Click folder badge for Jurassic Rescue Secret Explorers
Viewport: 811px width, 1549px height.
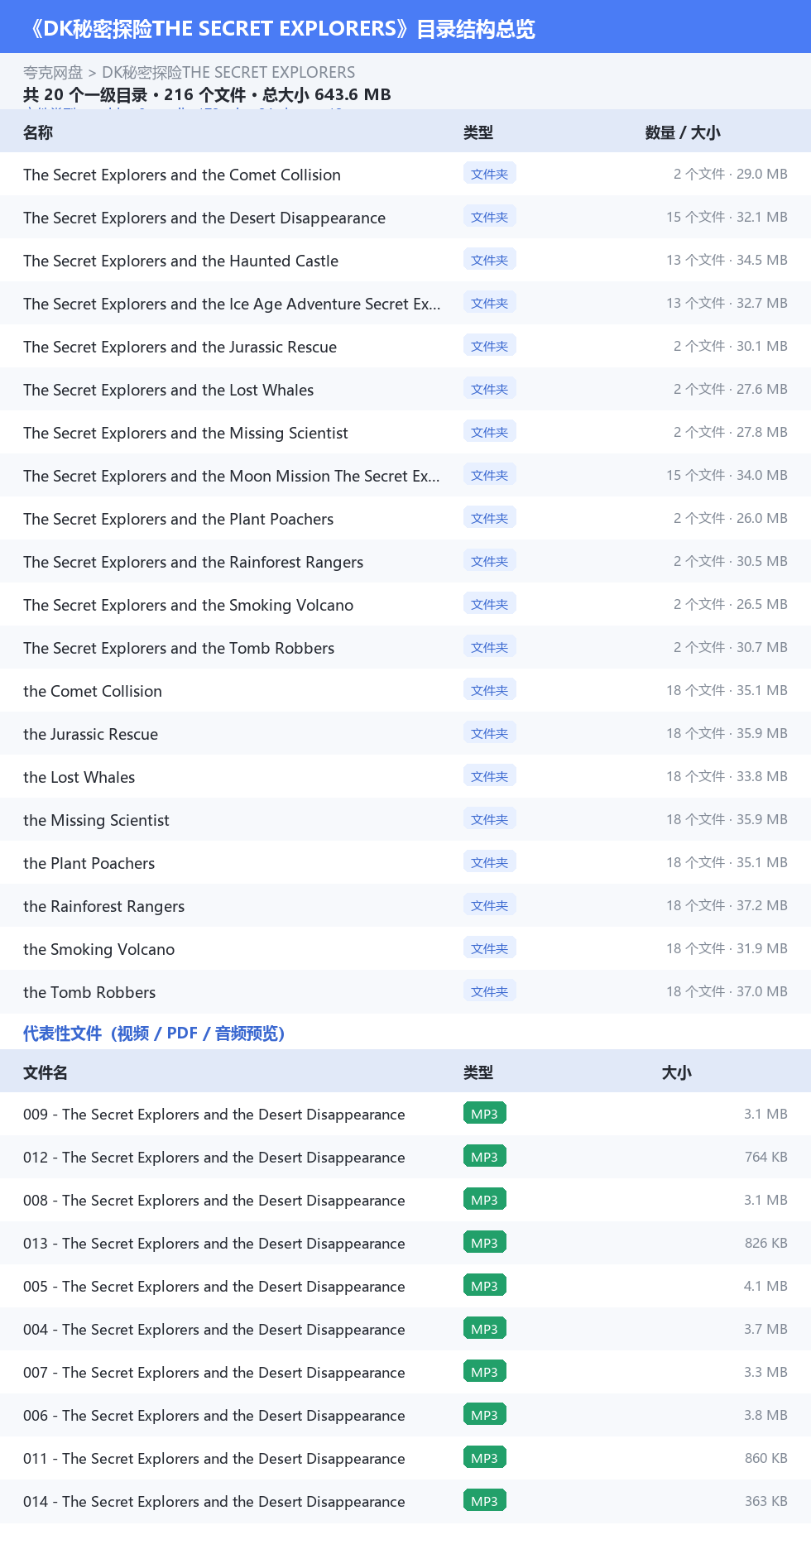[x=490, y=346]
